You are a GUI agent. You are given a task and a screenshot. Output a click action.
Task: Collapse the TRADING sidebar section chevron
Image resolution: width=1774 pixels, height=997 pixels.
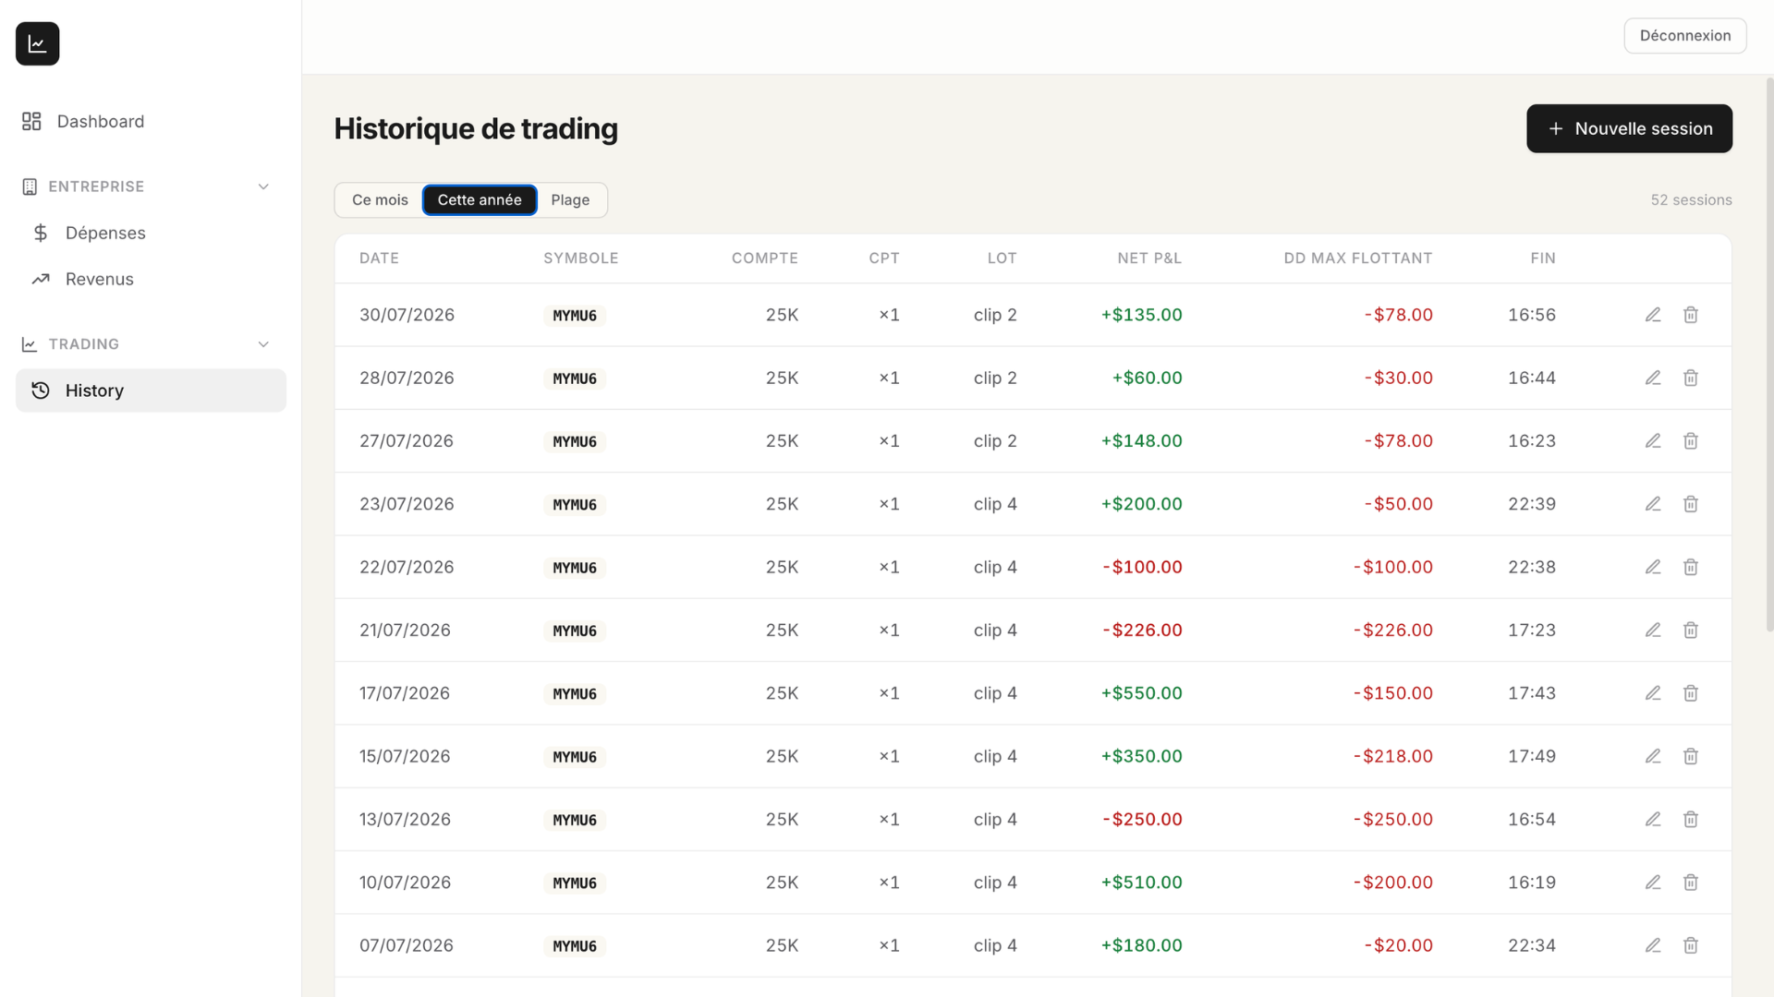click(263, 344)
